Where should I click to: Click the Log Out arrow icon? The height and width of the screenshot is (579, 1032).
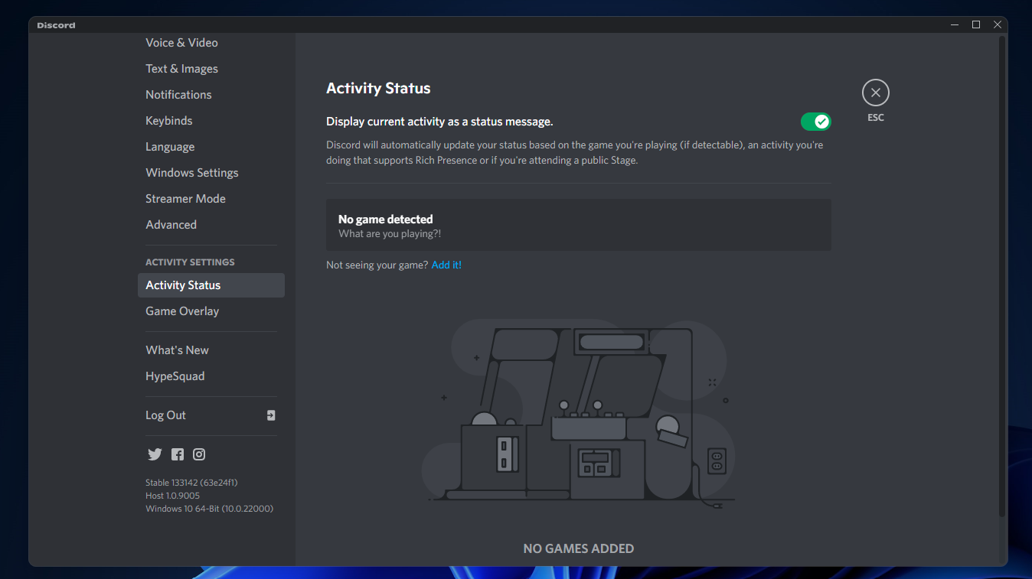(271, 415)
